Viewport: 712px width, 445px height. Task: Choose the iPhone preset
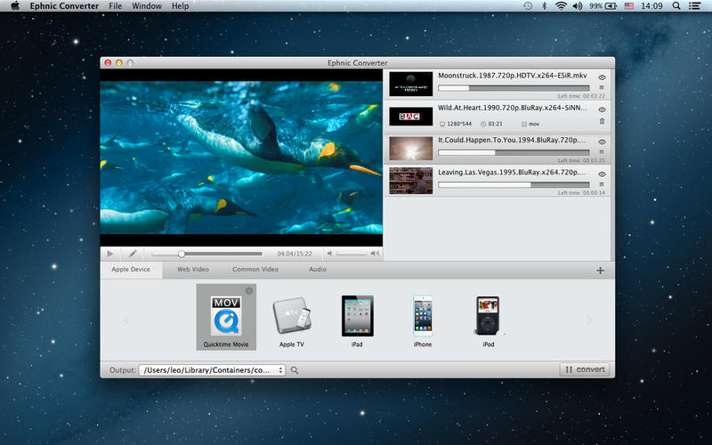[423, 321]
